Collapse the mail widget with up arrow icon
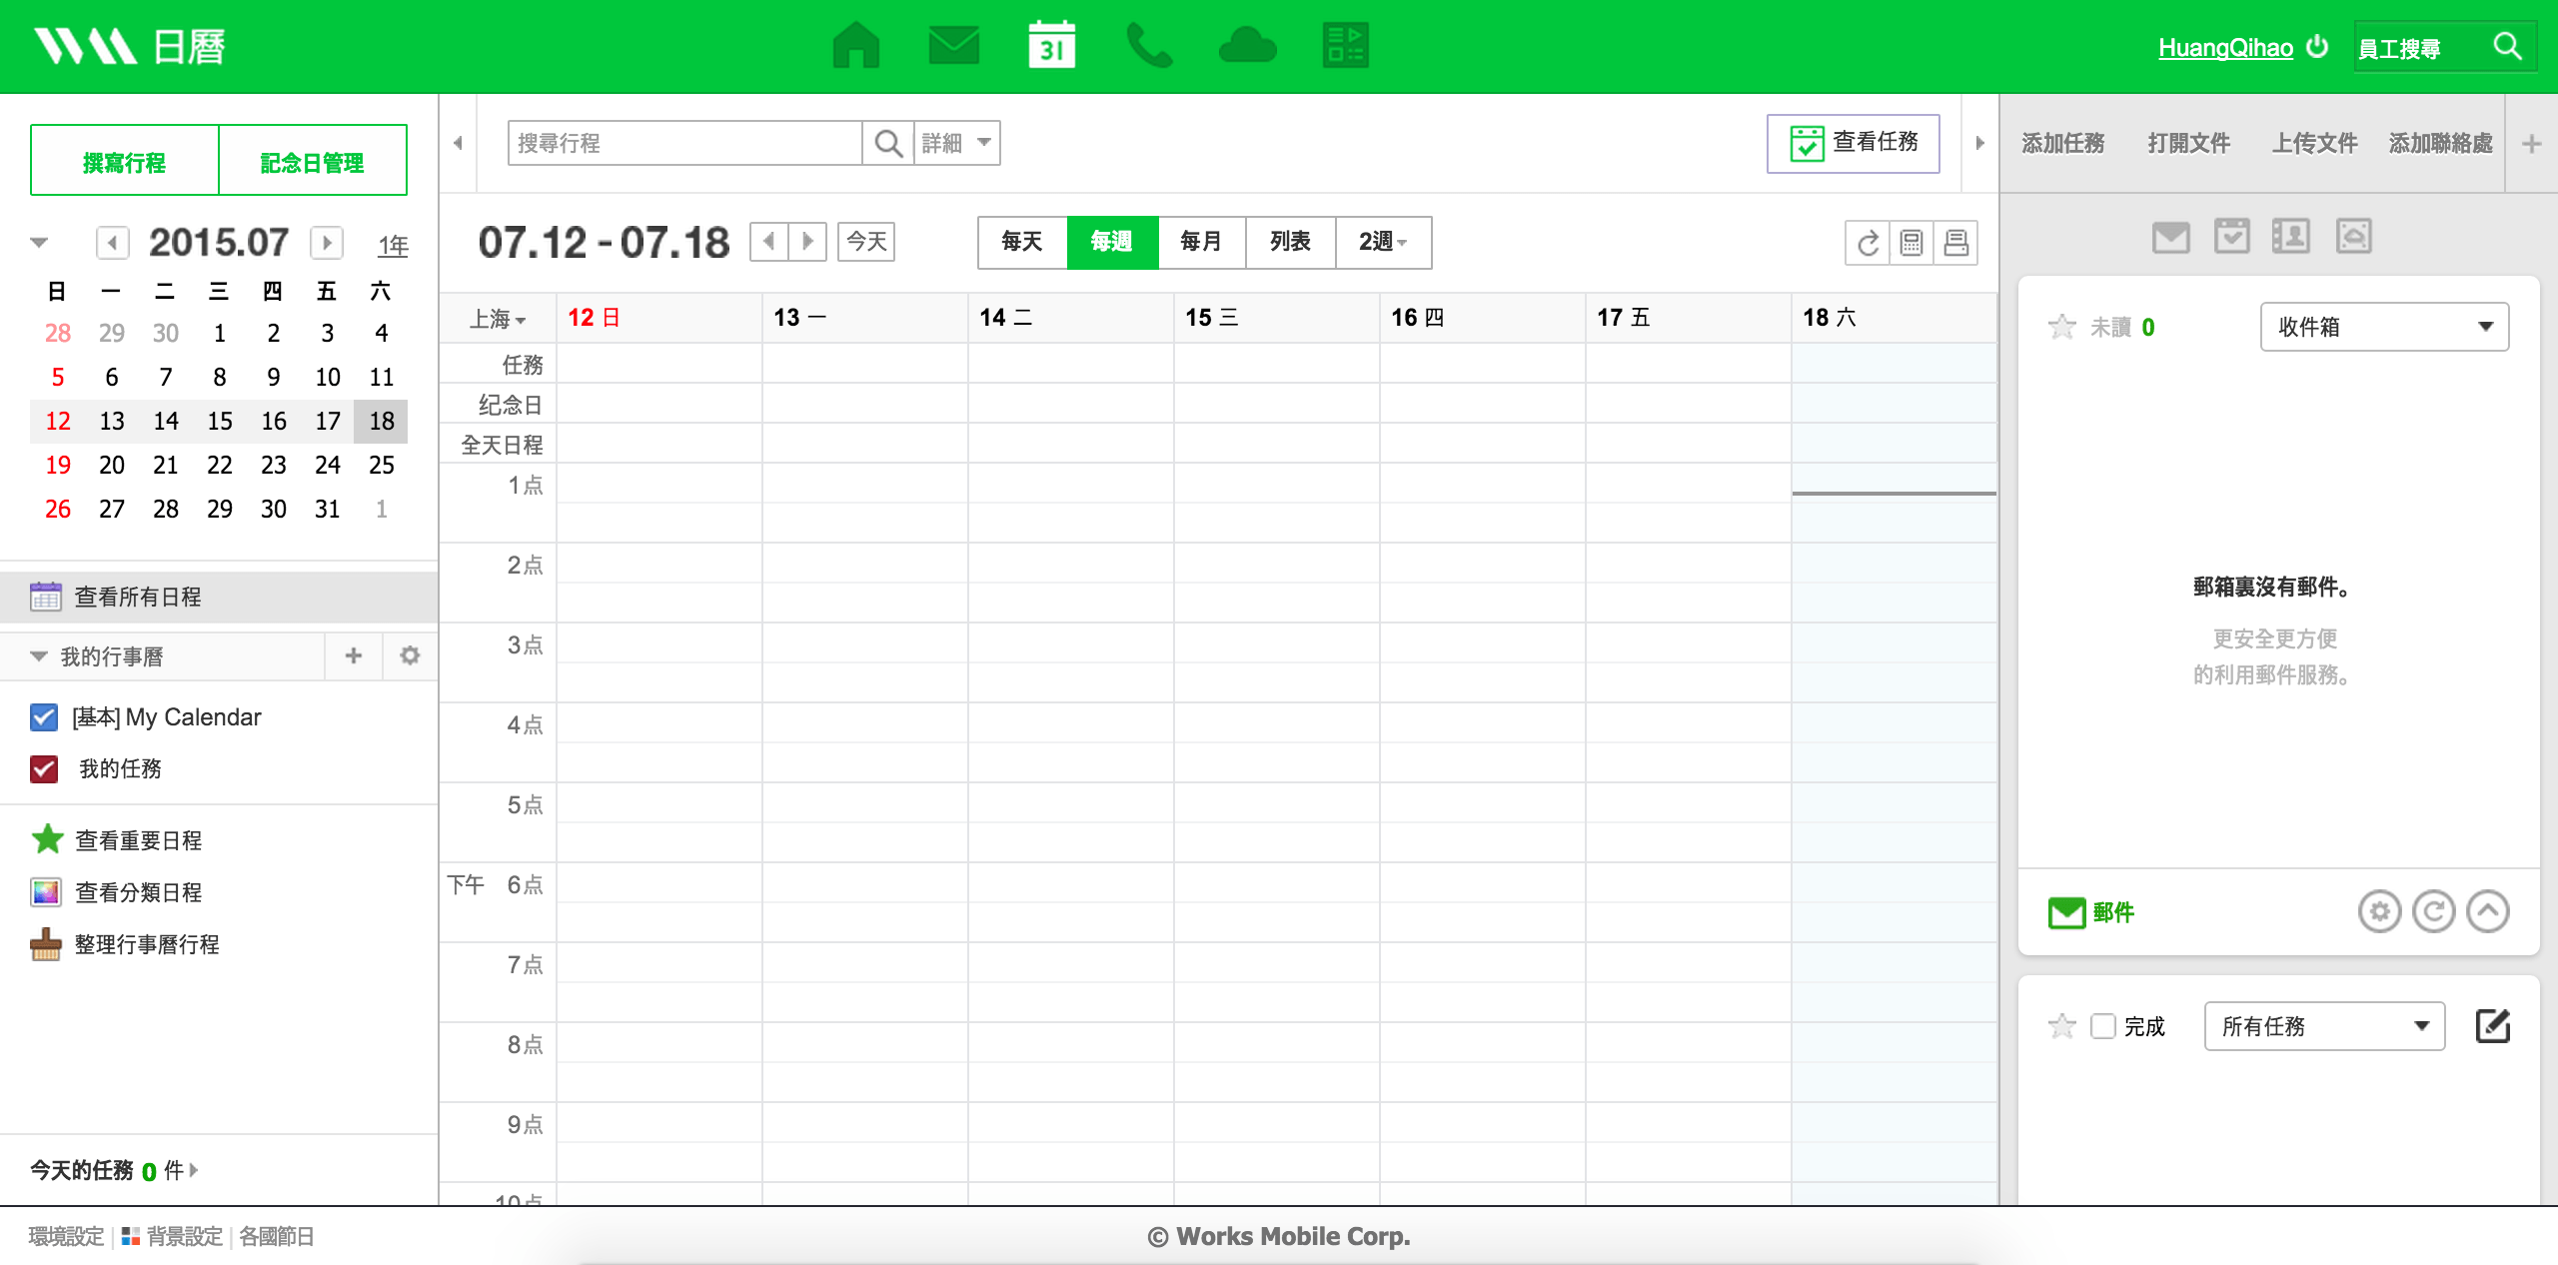Image resolution: width=2558 pixels, height=1265 pixels. point(2488,911)
